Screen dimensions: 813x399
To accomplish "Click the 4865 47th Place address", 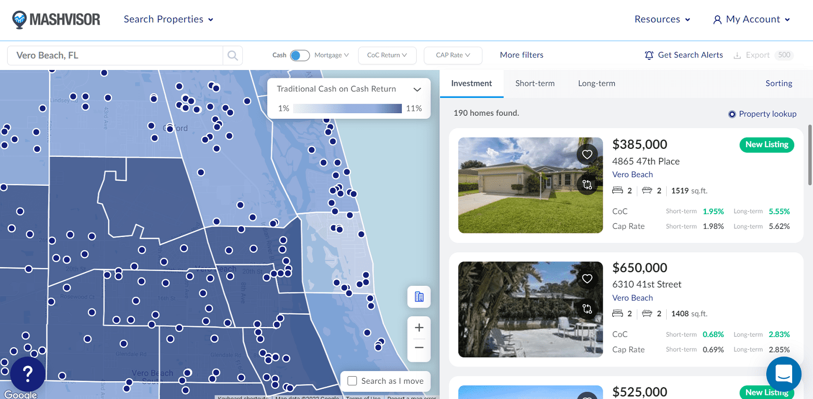I will [646, 161].
